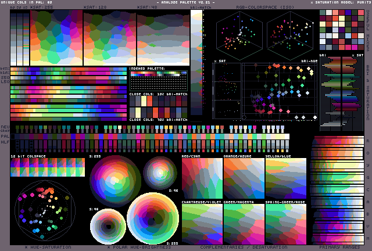Click the small light S:96 polar circle
This screenshot has height=251, width=372.
tap(108, 227)
